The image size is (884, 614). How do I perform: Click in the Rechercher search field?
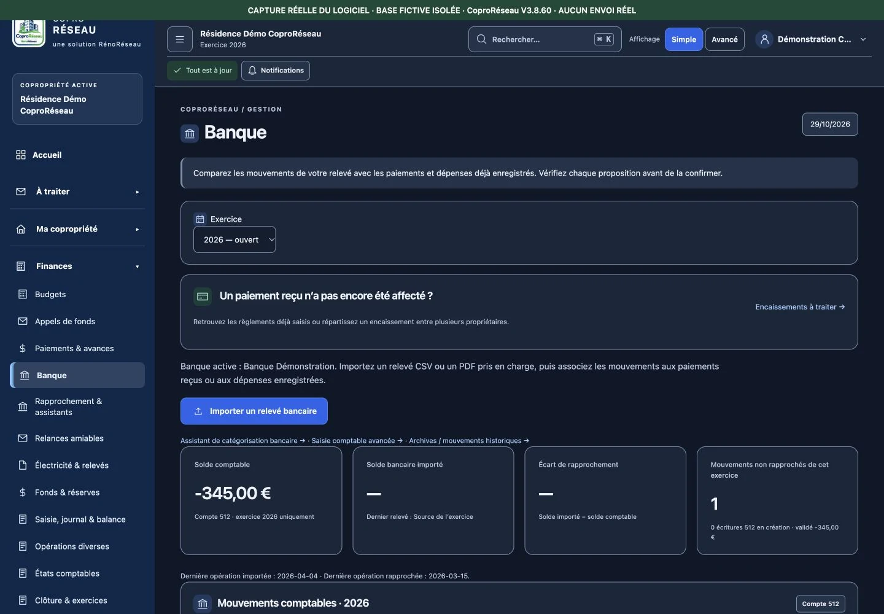pos(545,39)
